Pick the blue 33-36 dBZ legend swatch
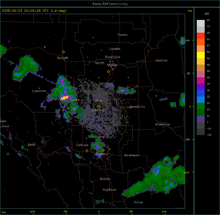The height and width of the screenshot is (215, 220). [x=201, y=93]
